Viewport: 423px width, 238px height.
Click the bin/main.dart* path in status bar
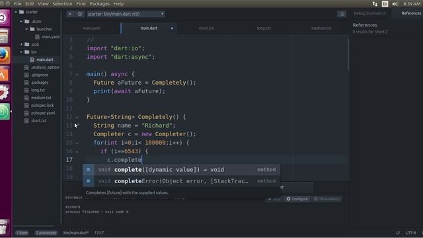76,233
